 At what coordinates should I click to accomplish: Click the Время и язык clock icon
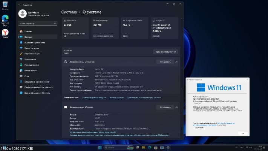pyautogui.click(x=21, y=71)
